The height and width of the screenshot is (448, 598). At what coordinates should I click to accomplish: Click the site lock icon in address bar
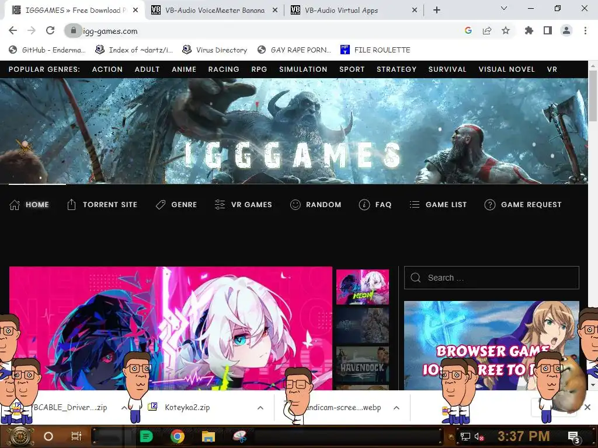tap(73, 30)
